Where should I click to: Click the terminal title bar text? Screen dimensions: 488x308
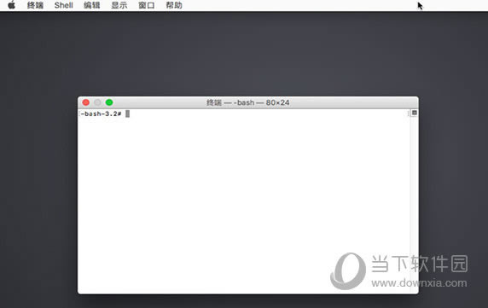pyautogui.click(x=248, y=102)
